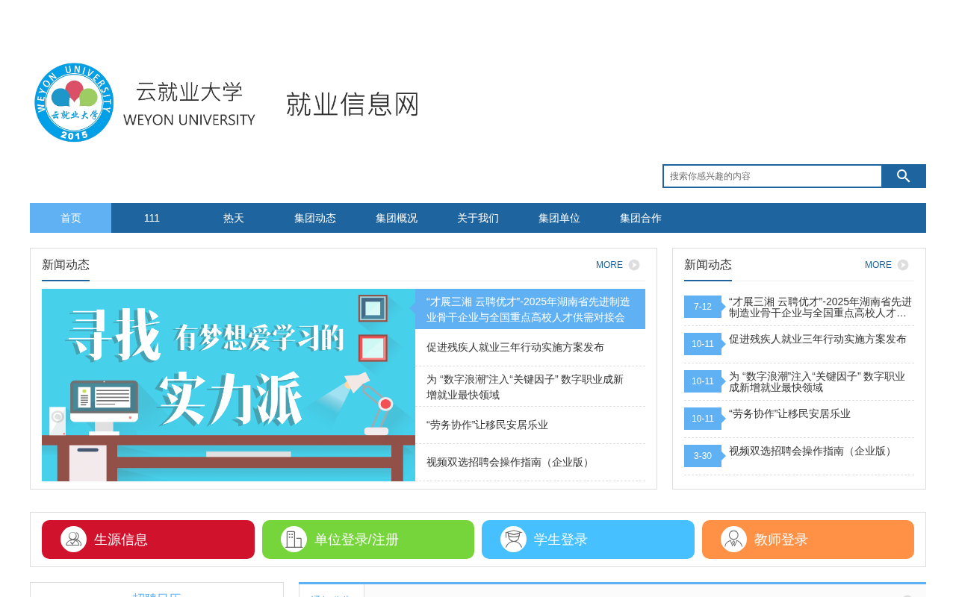956x597 pixels.
Task: Click the 7-12 date tag in right news list
Action: [x=703, y=307]
